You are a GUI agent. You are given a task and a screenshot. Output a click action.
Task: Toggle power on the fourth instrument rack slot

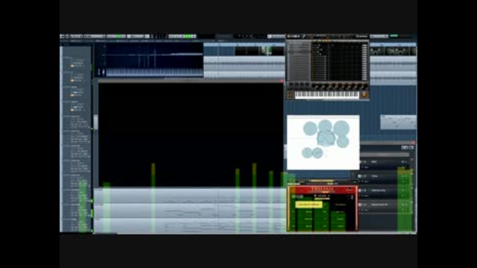point(360,205)
